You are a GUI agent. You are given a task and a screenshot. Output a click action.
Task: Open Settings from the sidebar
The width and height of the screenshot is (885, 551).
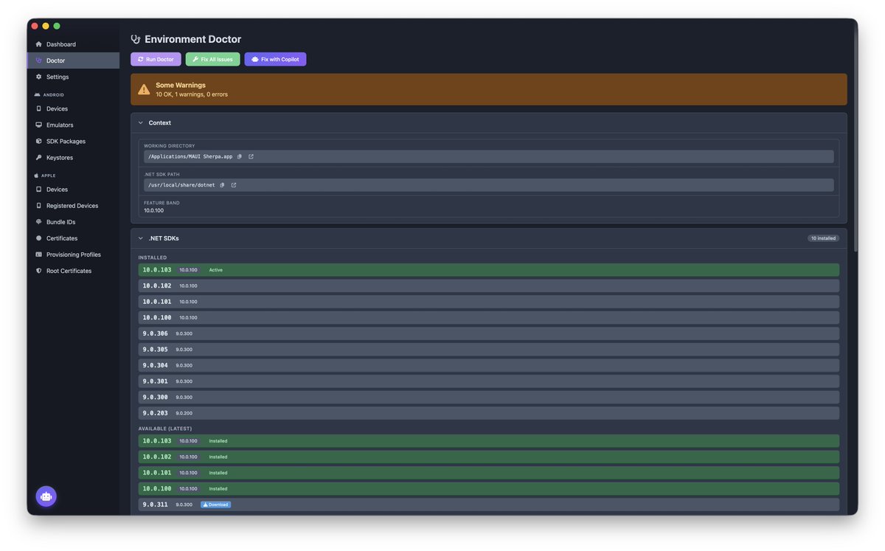coord(73,77)
